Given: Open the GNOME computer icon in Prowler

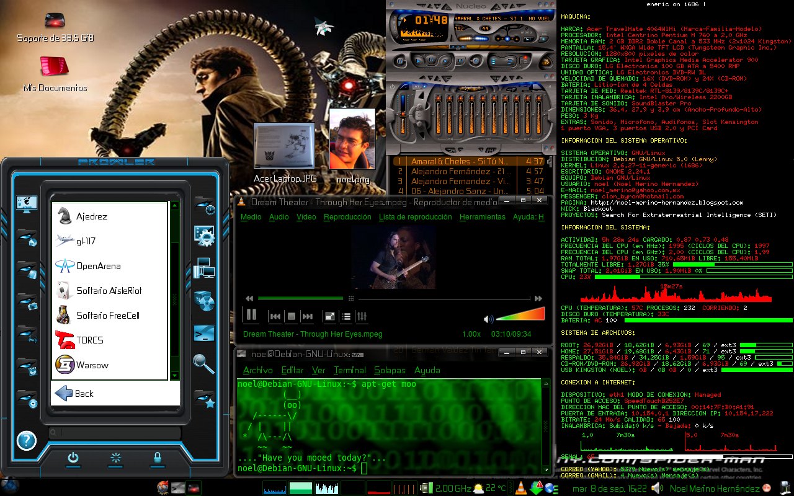Looking at the screenshot, I should coord(26,204).
